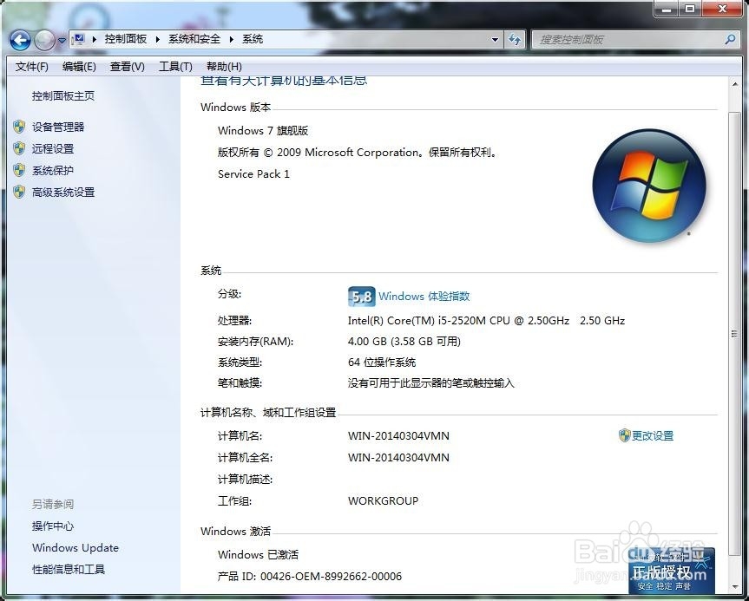Screen dimensions: 749x601
Task: Expand arrow after 系统和安全 breadcrumb
Action: click(231, 39)
